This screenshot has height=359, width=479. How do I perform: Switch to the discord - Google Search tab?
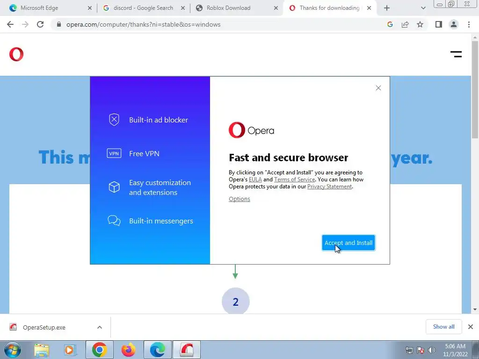(x=144, y=8)
